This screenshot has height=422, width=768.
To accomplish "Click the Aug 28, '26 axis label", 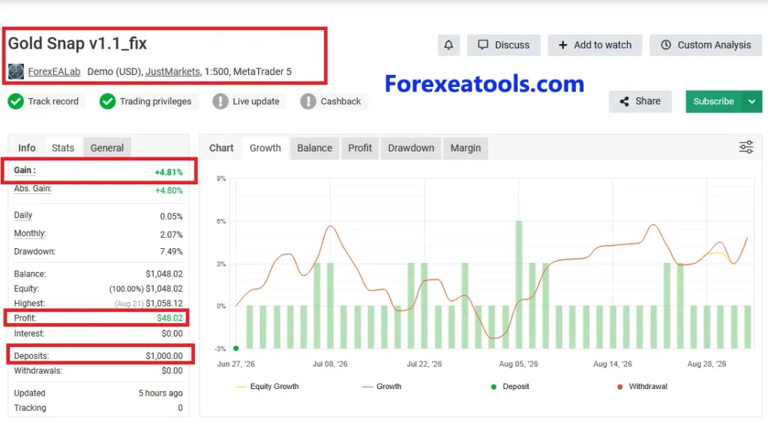I will tap(706, 364).
